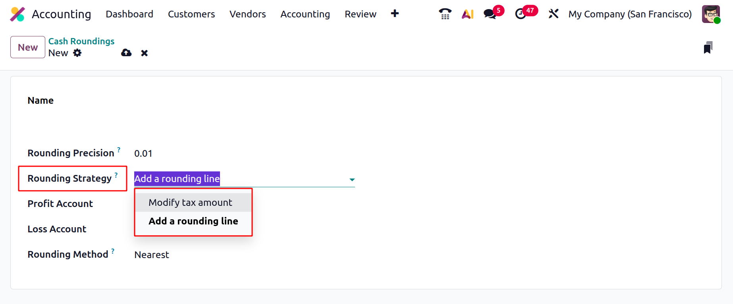
Task: Open the VoIP phone icon
Action: click(x=445, y=14)
